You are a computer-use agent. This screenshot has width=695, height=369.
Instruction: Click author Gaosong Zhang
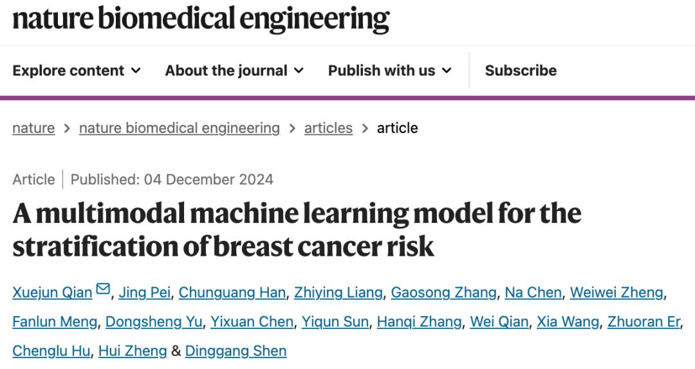(443, 292)
